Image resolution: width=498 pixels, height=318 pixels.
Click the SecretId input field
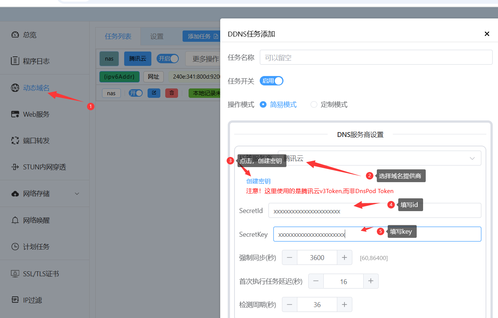(375, 210)
